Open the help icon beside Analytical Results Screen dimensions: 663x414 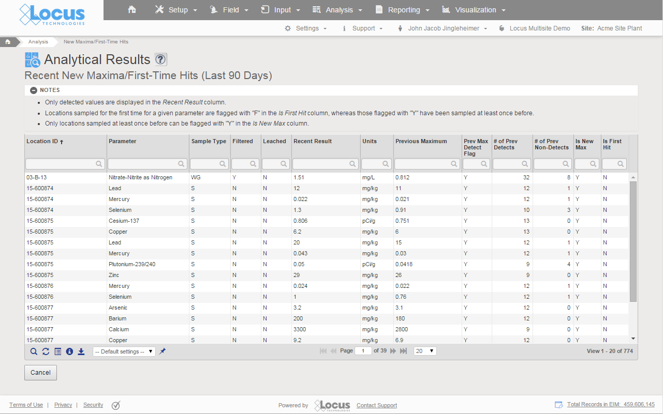[x=161, y=59]
